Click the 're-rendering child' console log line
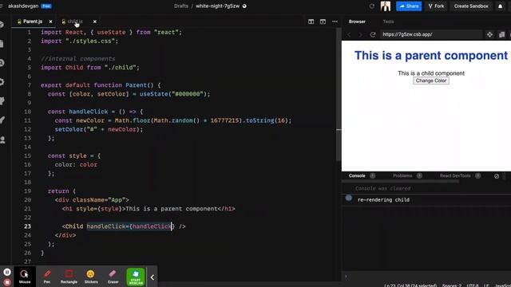 point(383,200)
